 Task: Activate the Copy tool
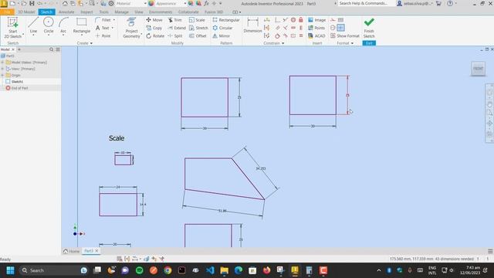point(154,28)
